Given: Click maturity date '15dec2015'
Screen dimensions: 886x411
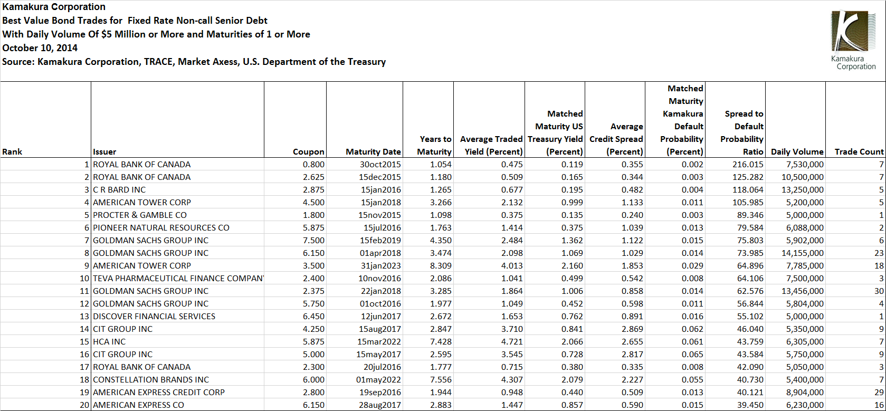Looking at the screenshot, I should pos(380,177).
